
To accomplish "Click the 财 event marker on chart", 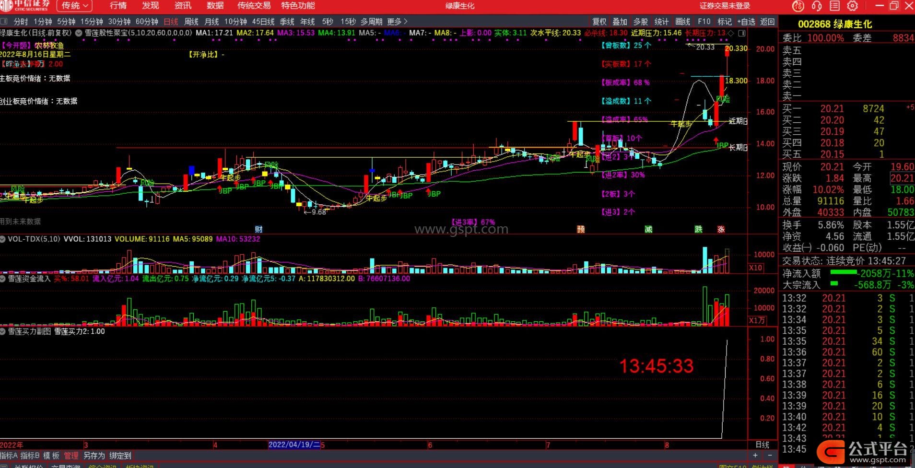I will click(258, 229).
